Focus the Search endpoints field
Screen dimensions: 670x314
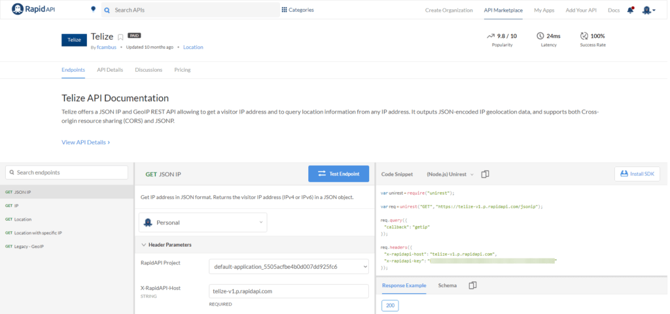(x=67, y=172)
